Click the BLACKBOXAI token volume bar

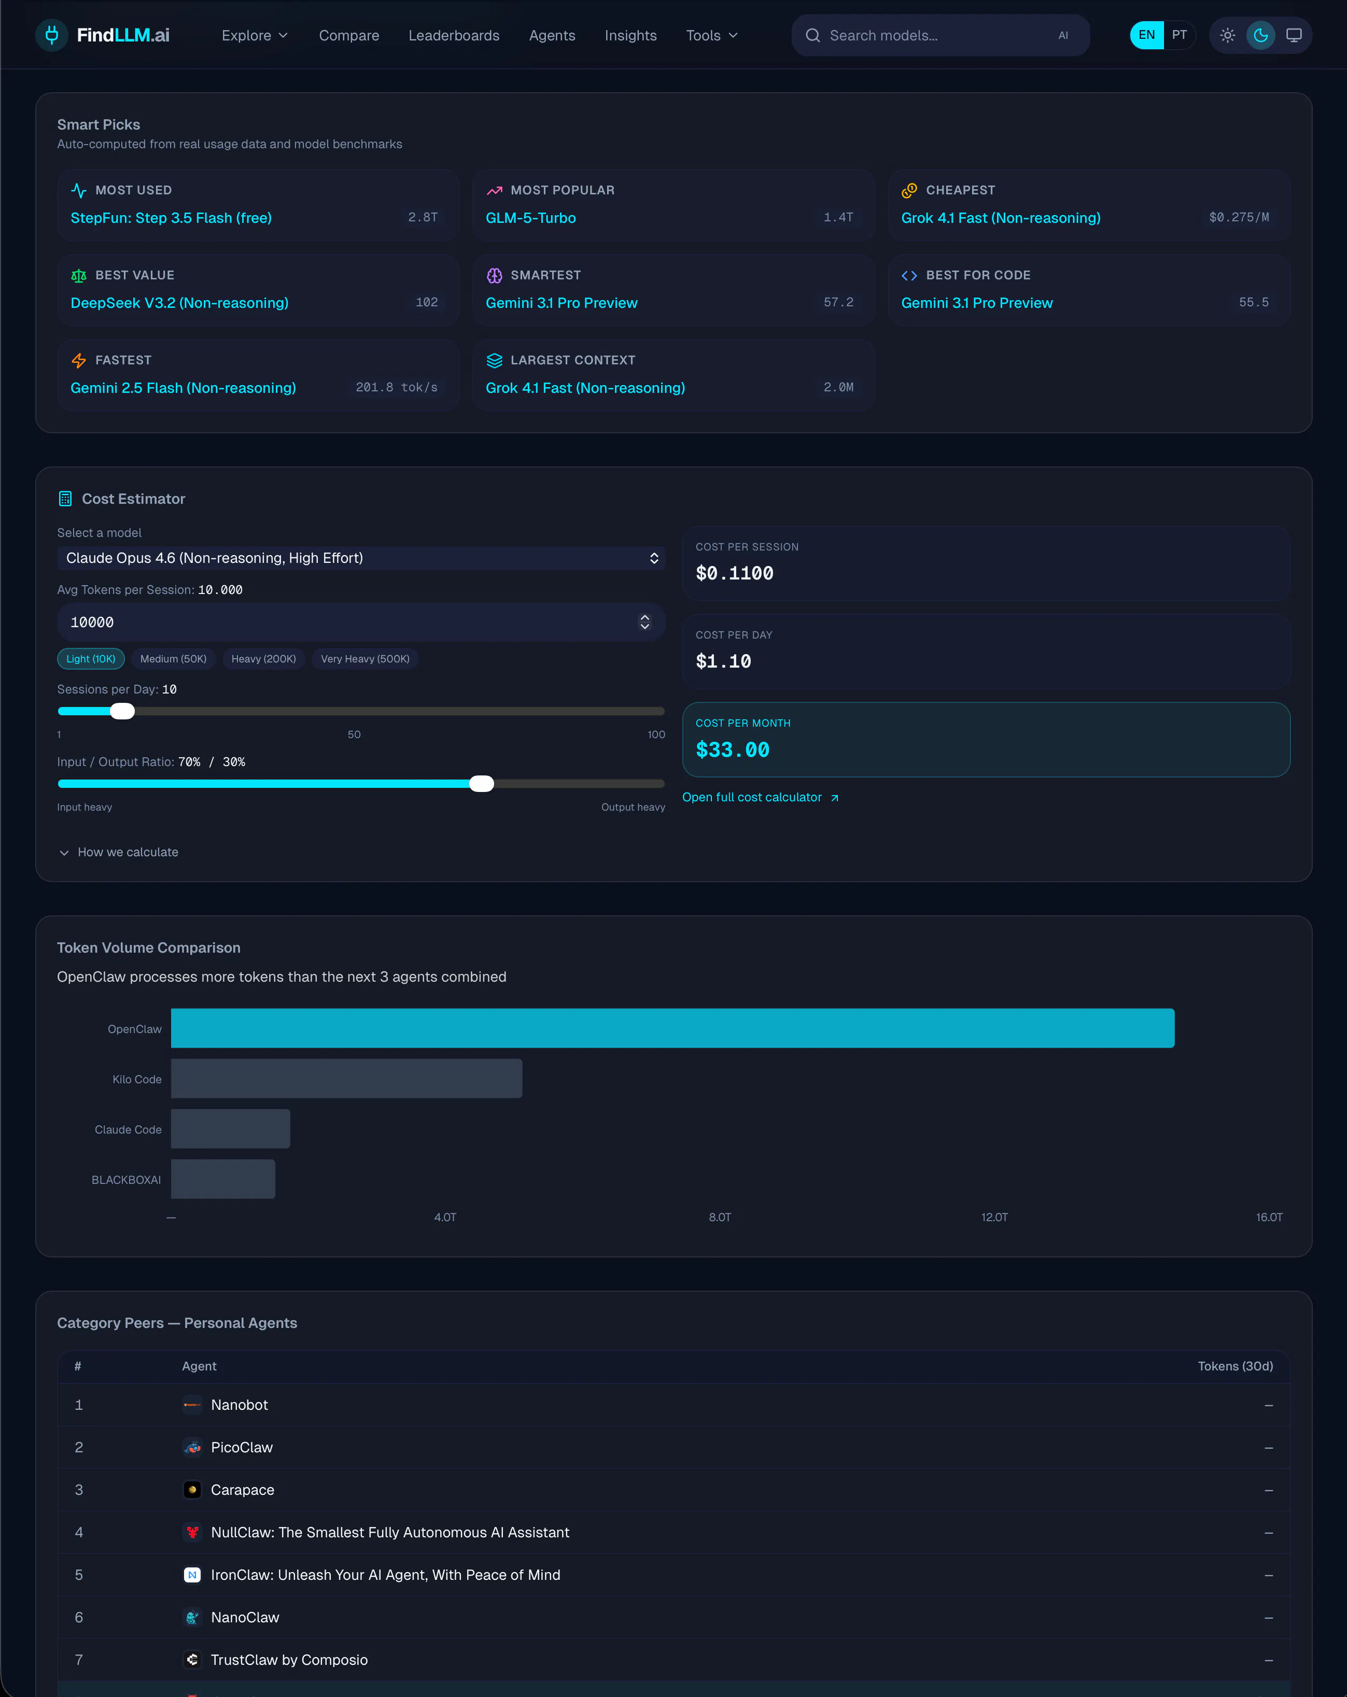[x=223, y=1180]
